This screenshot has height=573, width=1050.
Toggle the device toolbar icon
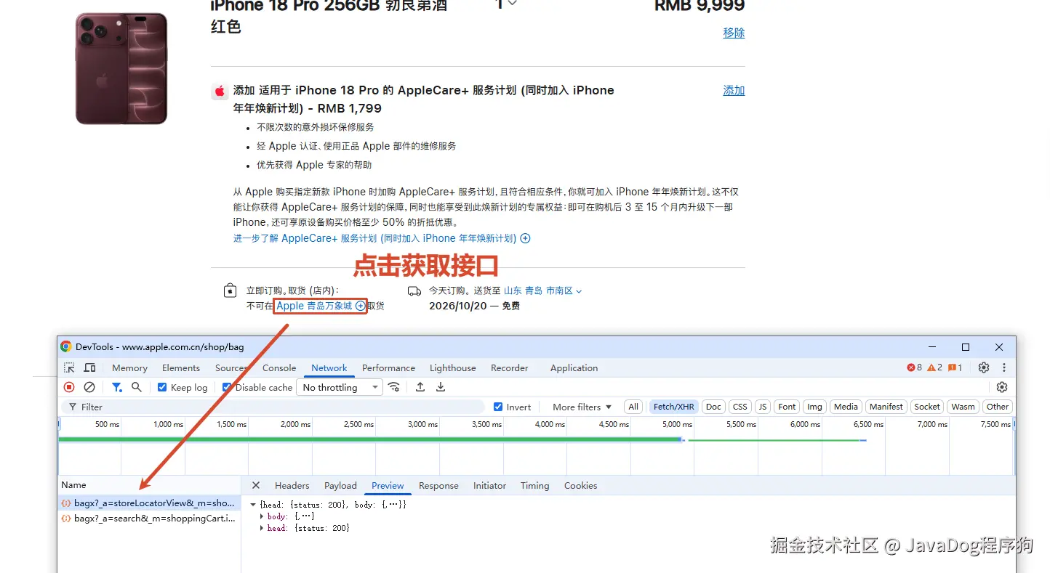point(89,368)
